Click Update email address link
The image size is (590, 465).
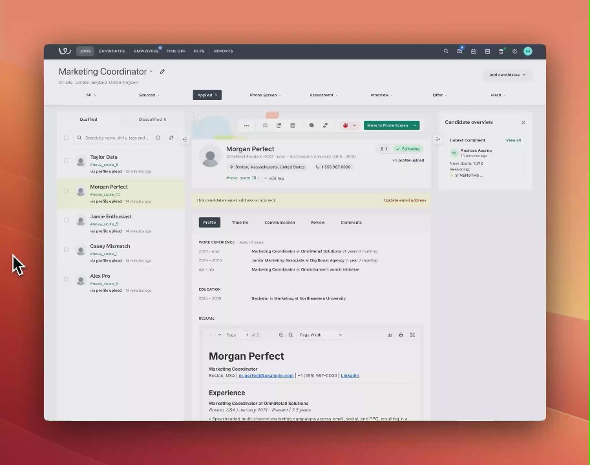(405, 200)
